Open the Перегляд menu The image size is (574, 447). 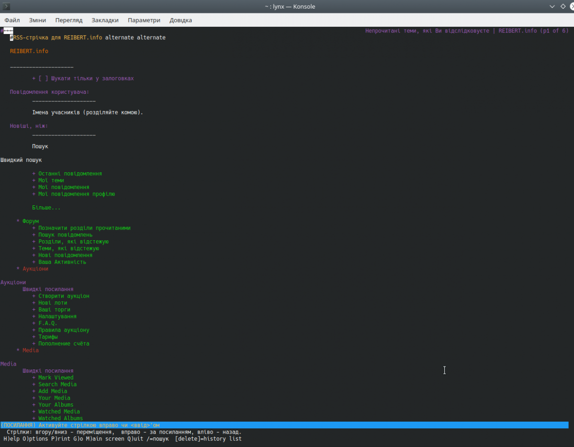69,20
